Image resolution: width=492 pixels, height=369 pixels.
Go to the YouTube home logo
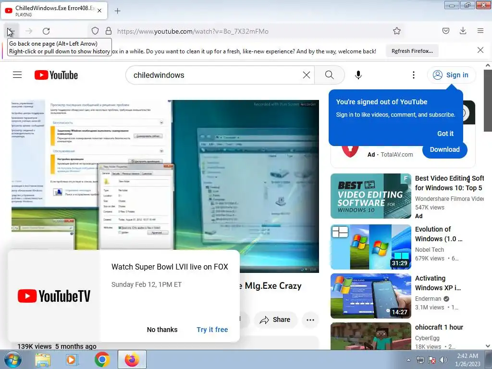click(56, 75)
